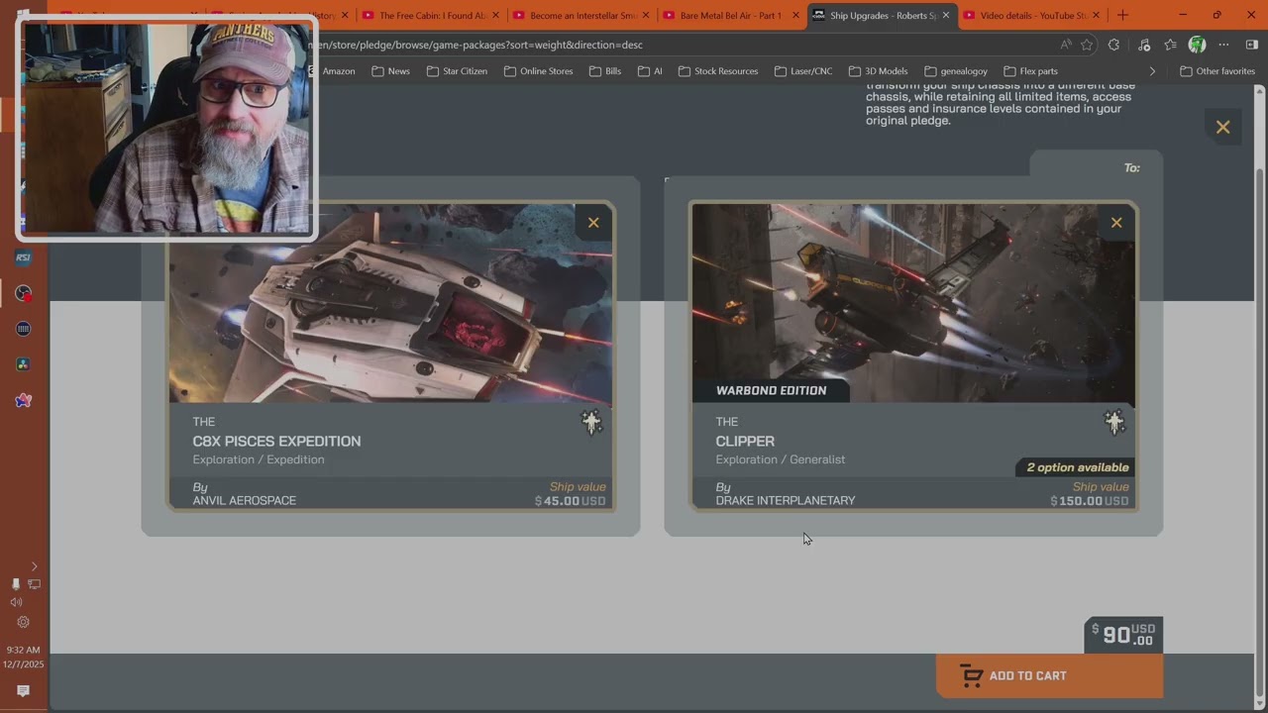Open the 3D Models bookmarks folder
Viewport: 1268px width, 713px height.
pos(878,71)
